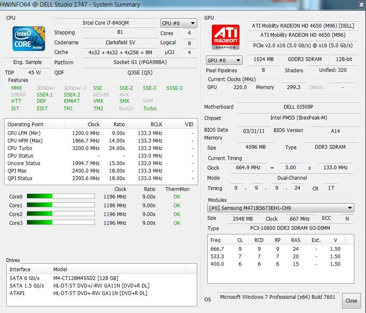
Task: Click the Eng. Sample field
Action: tap(28, 62)
